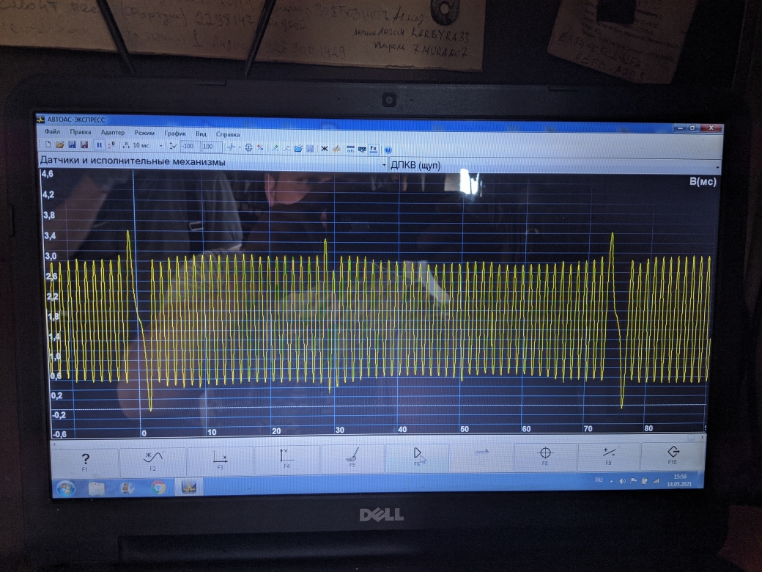Viewport: 762px width, 572px height.
Task: Open the Windows Start menu
Action: tap(66, 488)
